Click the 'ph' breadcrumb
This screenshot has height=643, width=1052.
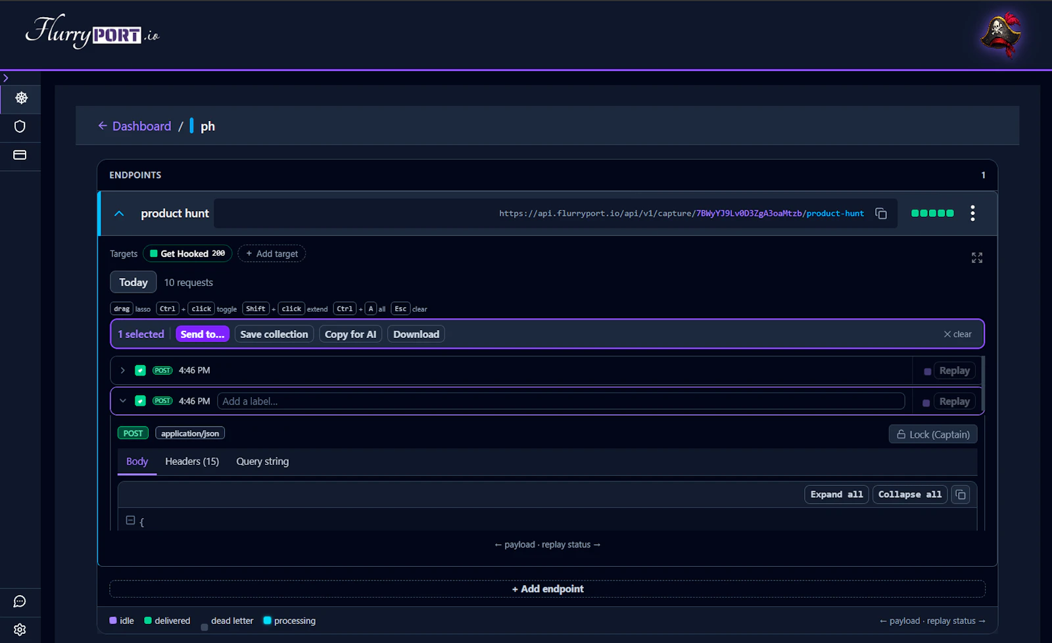(208, 126)
